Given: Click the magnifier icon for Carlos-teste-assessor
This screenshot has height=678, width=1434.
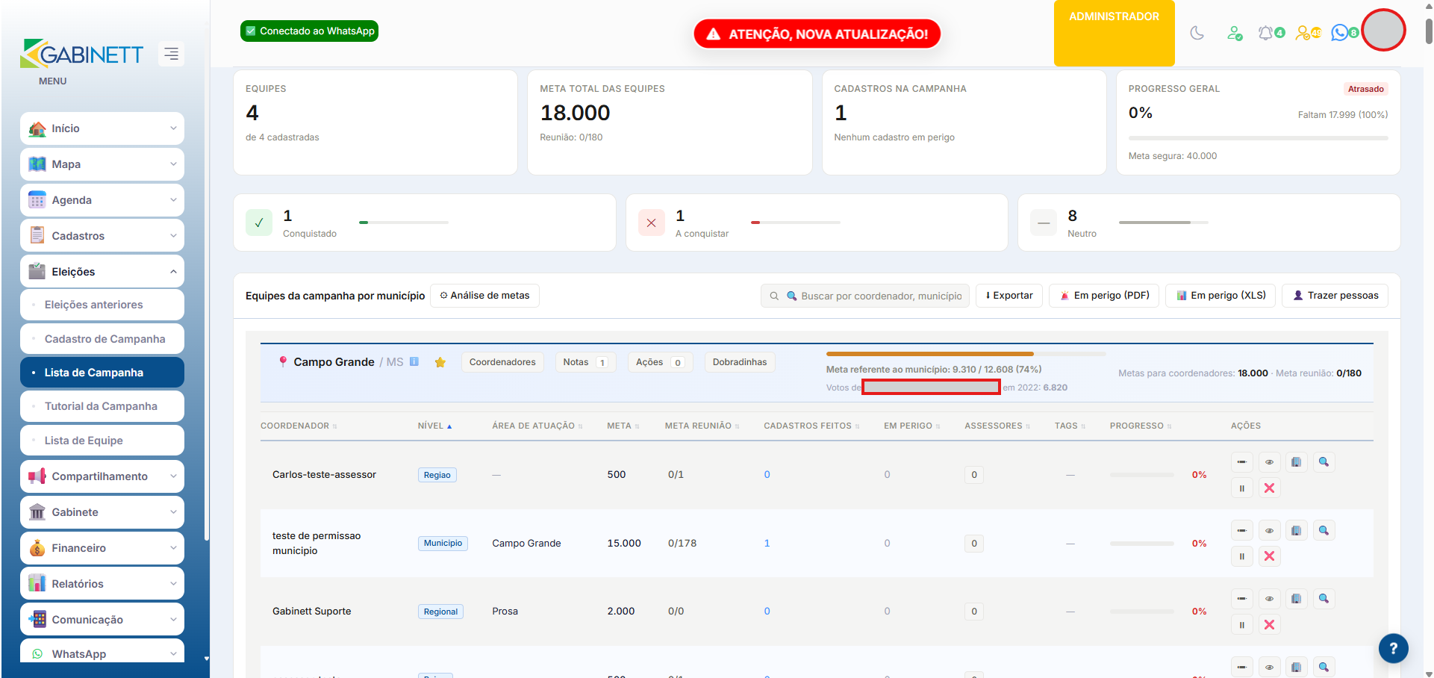Looking at the screenshot, I should (1324, 462).
